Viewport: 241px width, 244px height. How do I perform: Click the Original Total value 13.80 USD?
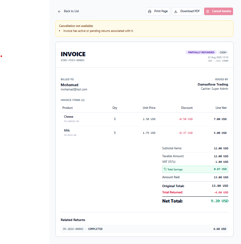coord(220,186)
